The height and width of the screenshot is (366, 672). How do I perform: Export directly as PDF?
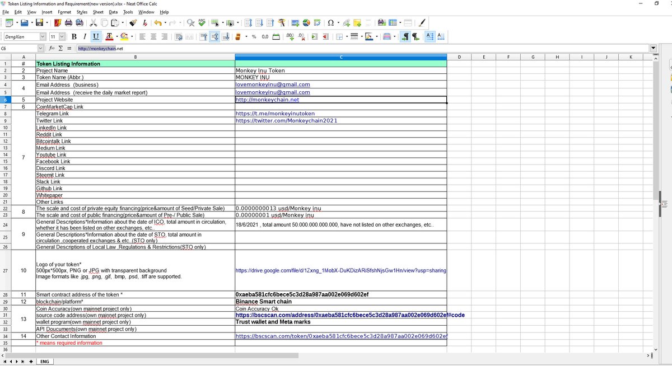tap(57, 23)
